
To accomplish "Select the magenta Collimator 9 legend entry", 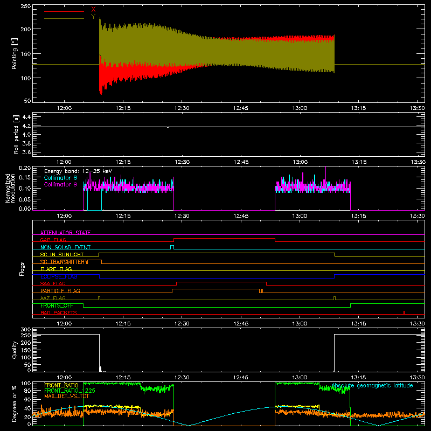I will pyautogui.click(x=60, y=184).
